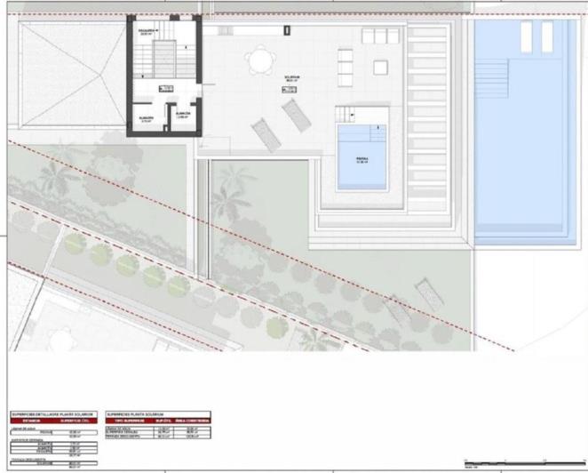Screen dimensions: 588x473
Task: Click the level tag inside the stair hall
Action: (x=166, y=89)
